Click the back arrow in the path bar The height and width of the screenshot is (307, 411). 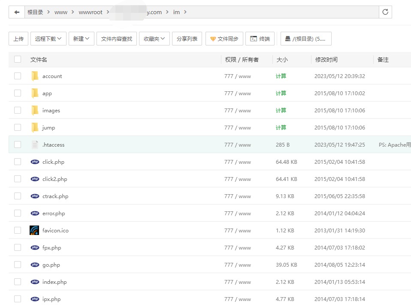tap(17, 12)
